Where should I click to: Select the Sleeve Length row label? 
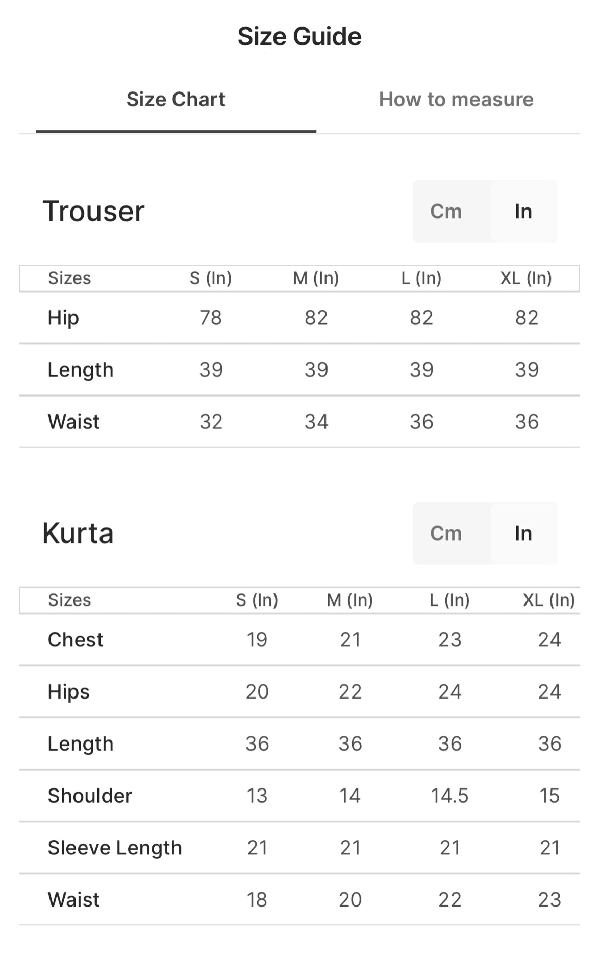(115, 848)
